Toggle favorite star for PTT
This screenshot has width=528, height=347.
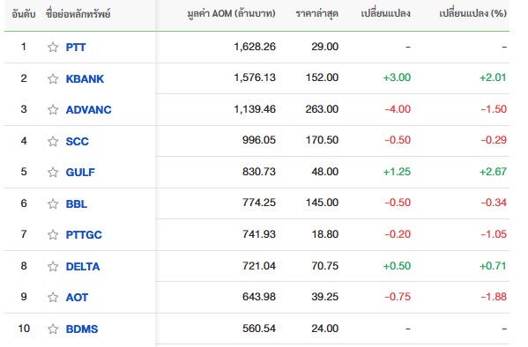[53, 48]
